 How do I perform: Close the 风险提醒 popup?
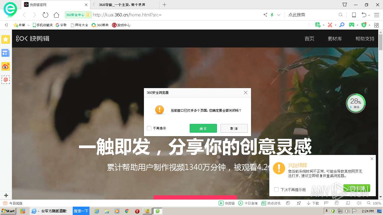coord(372,159)
